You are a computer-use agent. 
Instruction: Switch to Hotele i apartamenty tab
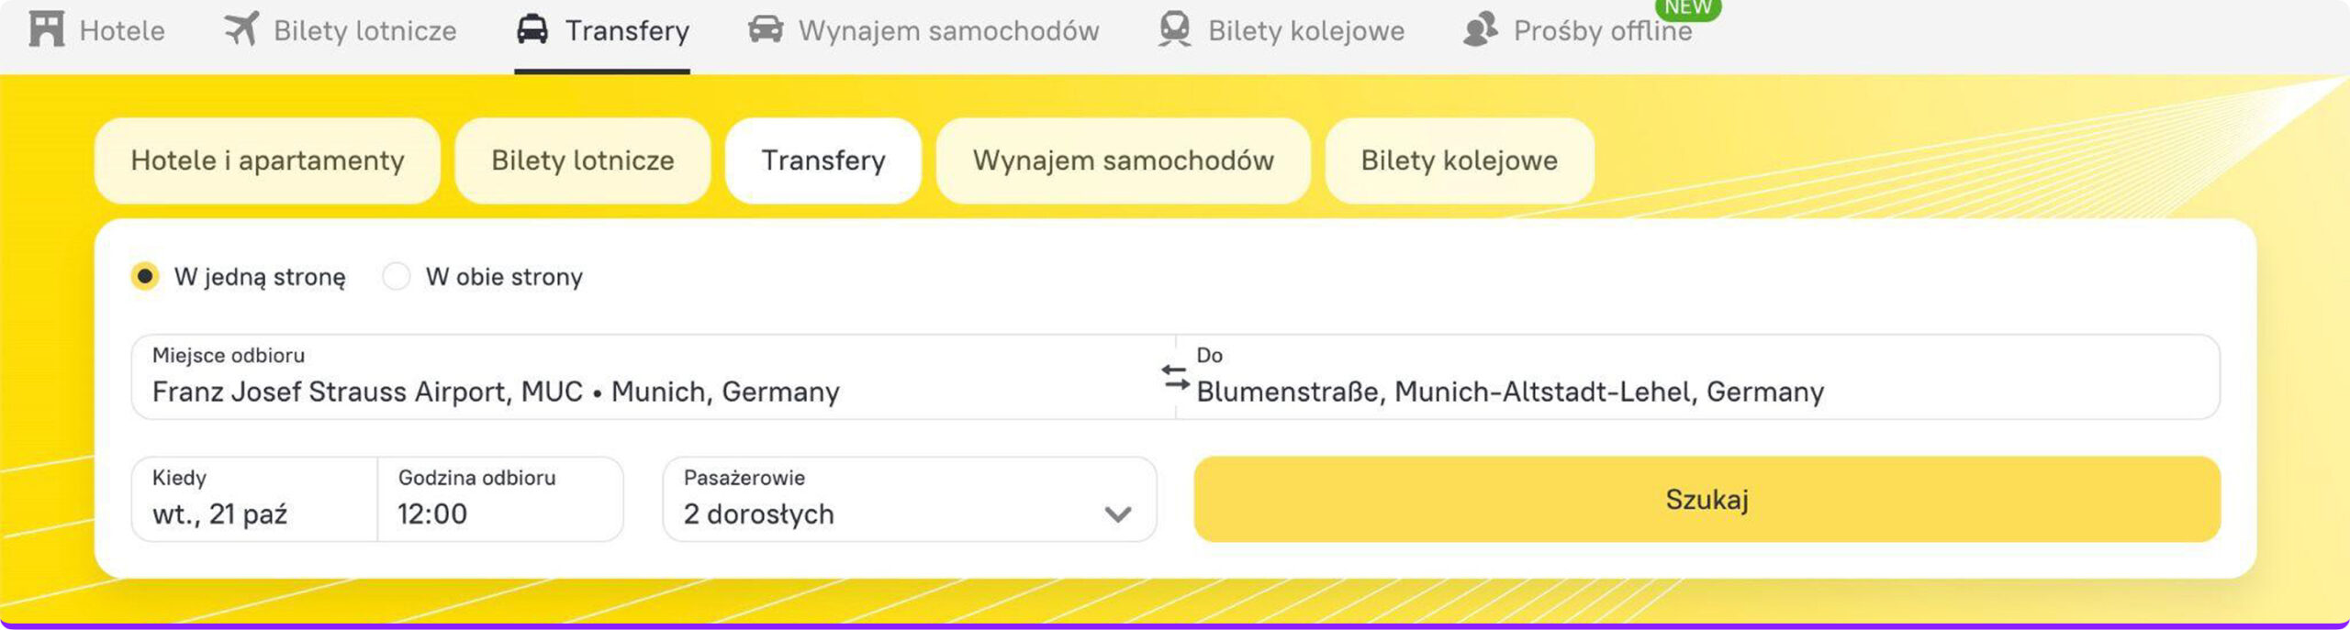pyautogui.click(x=267, y=160)
